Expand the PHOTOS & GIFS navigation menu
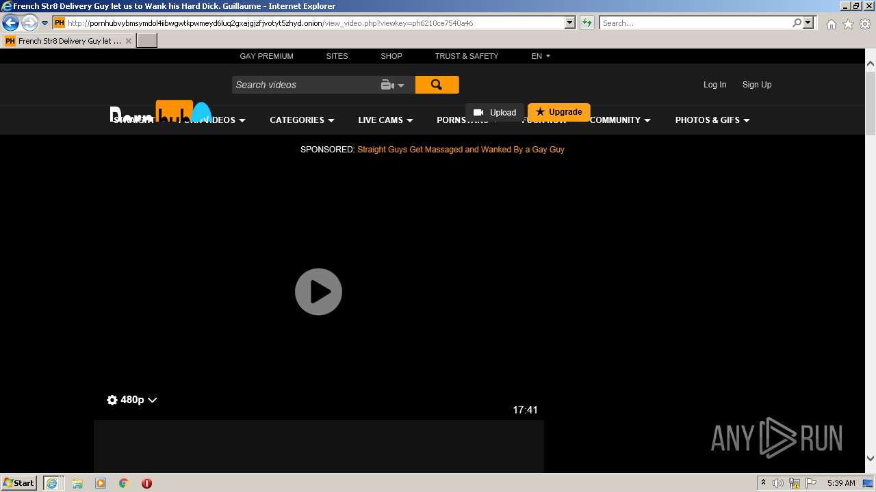The image size is (876, 492). [712, 120]
